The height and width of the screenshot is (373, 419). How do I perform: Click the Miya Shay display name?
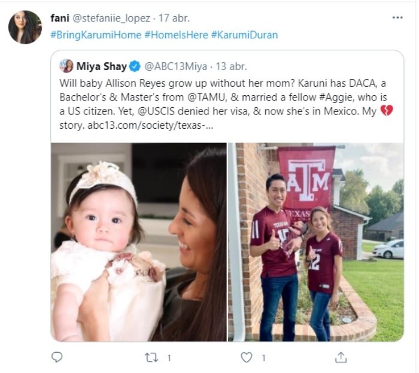tap(101, 66)
